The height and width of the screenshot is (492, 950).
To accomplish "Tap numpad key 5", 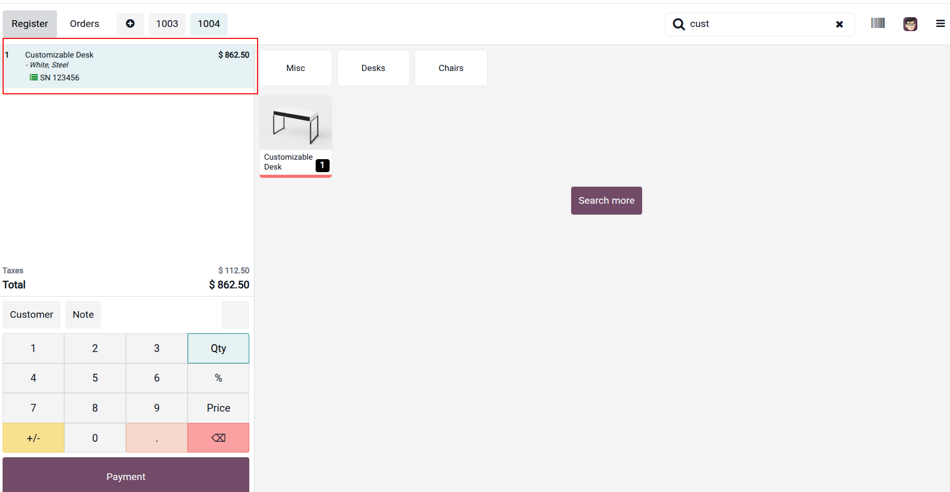I will 95,378.
